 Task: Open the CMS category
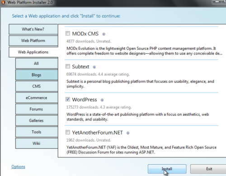click(x=37, y=86)
